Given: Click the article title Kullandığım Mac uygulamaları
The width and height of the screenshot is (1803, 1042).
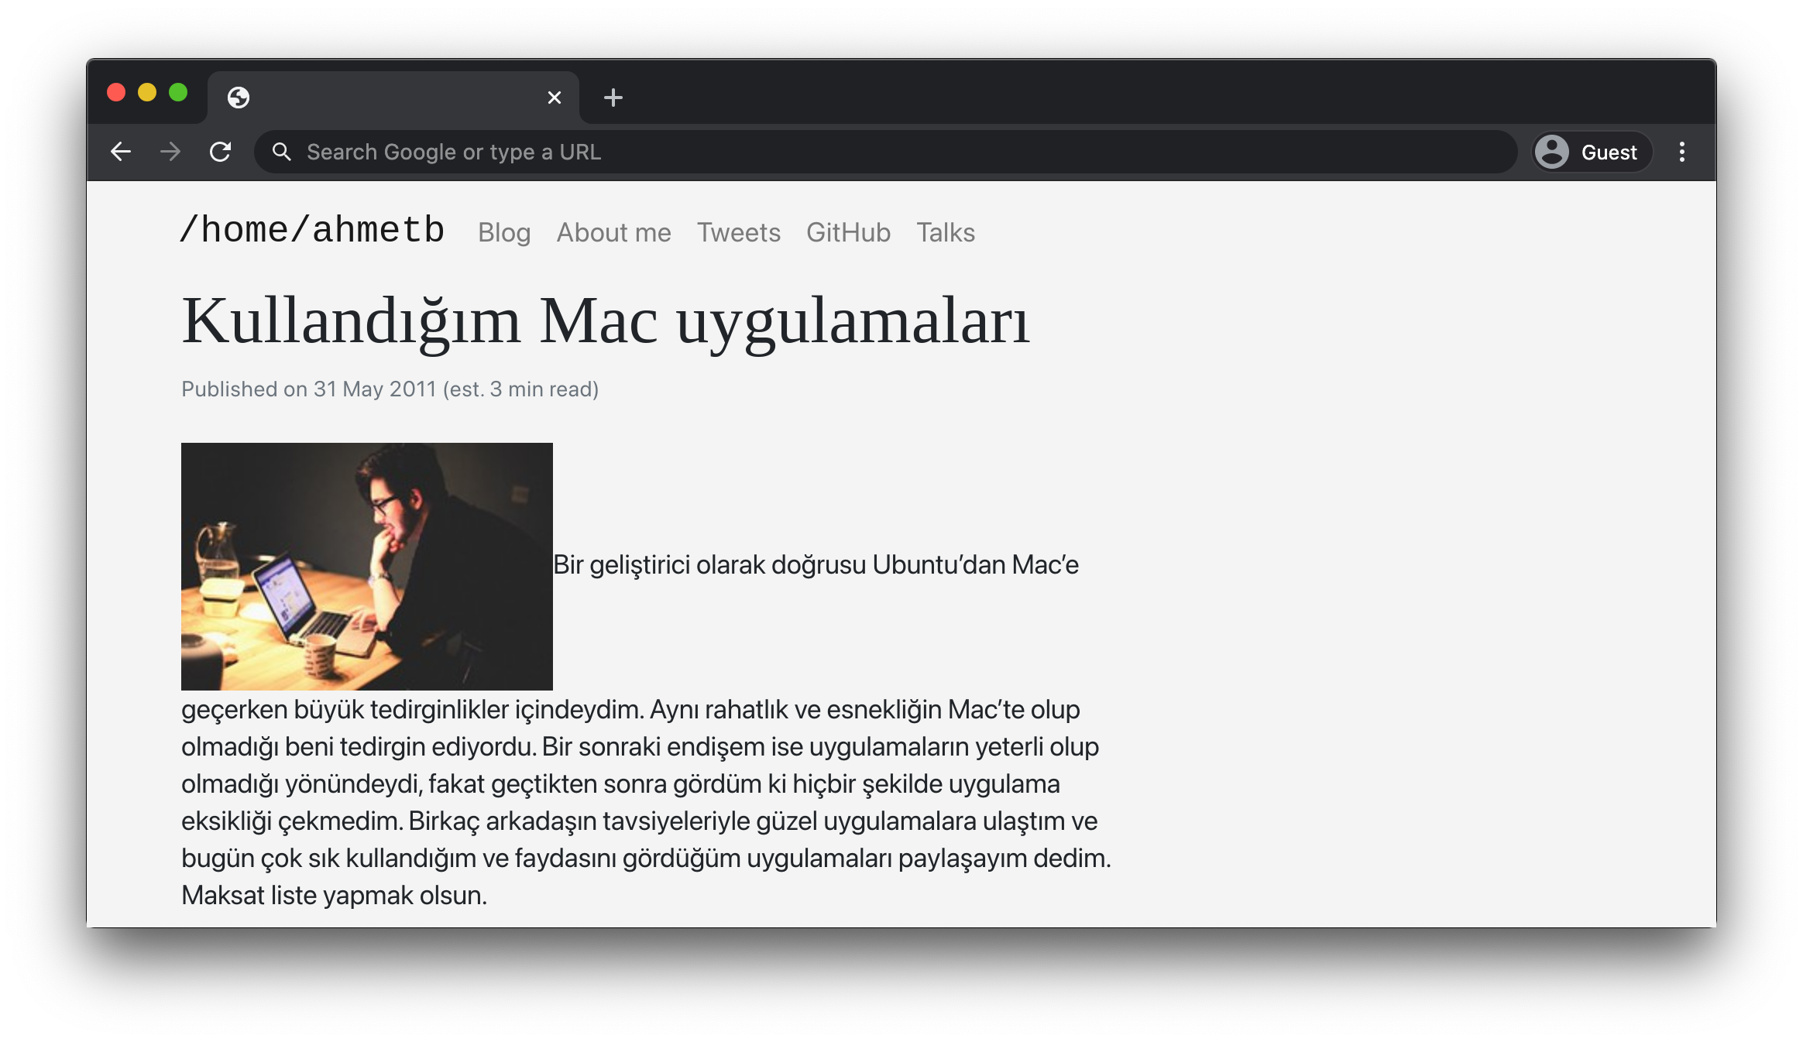Looking at the screenshot, I should pyautogui.click(x=605, y=320).
